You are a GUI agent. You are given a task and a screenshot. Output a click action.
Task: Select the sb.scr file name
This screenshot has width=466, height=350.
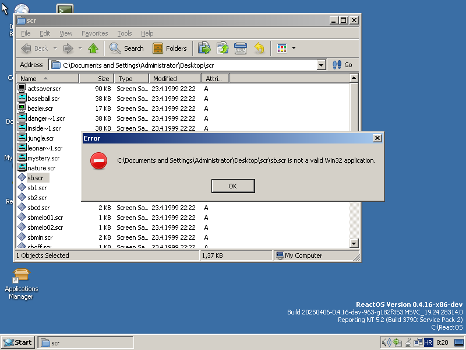[x=36, y=178]
